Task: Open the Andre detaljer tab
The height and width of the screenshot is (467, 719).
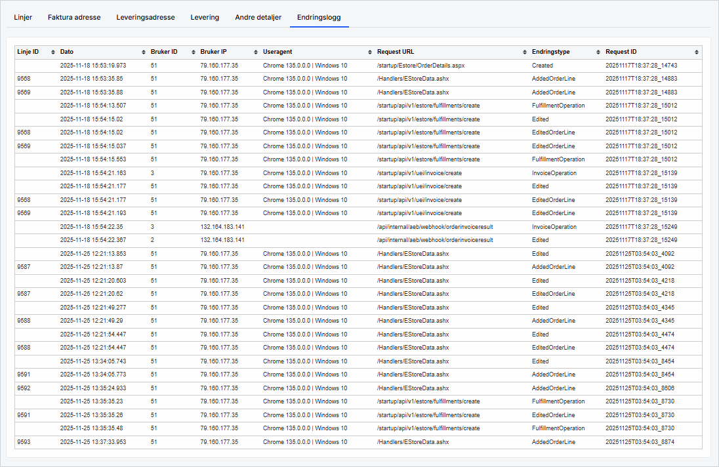Action: tap(258, 17)
